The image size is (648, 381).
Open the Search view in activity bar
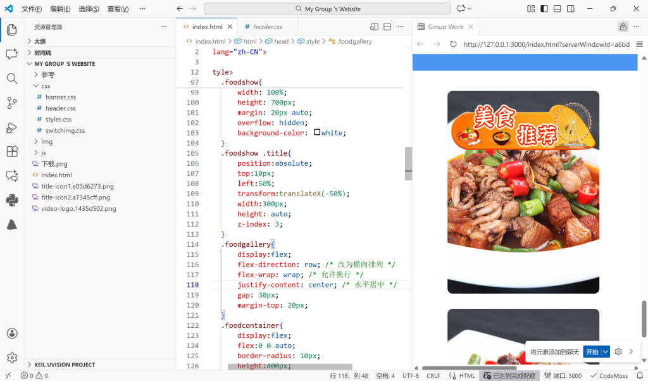point(11,78)
